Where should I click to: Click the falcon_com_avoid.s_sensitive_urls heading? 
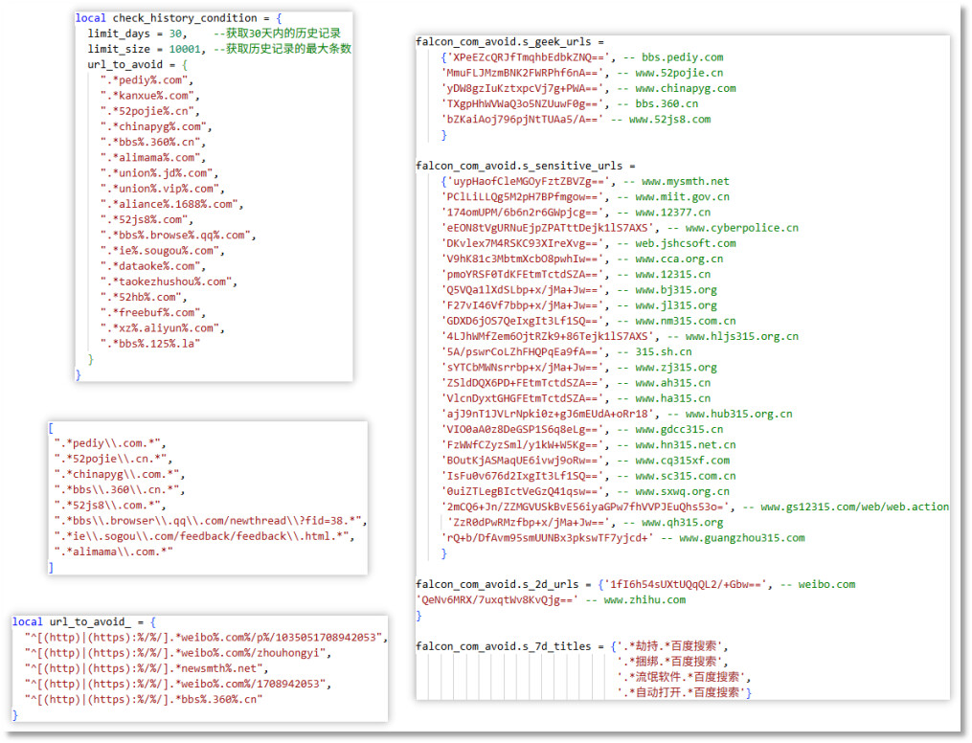pyautogui.click(x=525, y=166)
